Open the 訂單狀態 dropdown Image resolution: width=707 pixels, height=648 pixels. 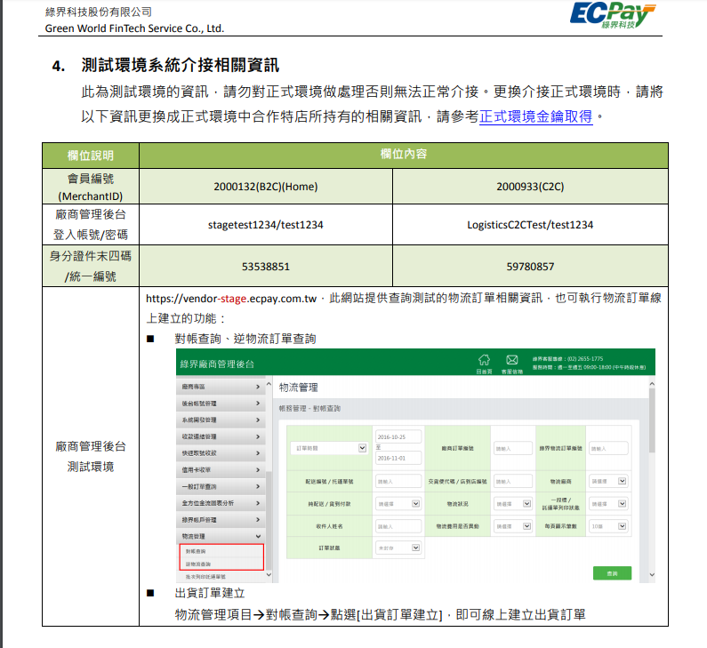398,548
